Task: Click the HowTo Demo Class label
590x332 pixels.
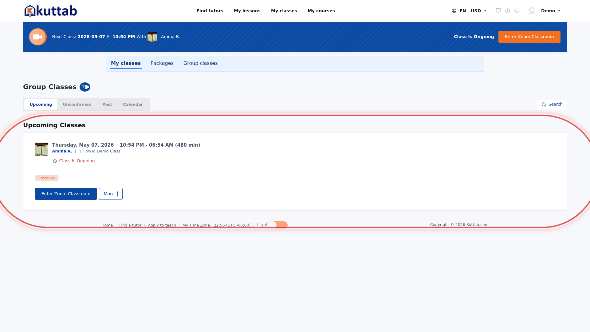Action: pos(101,151)
